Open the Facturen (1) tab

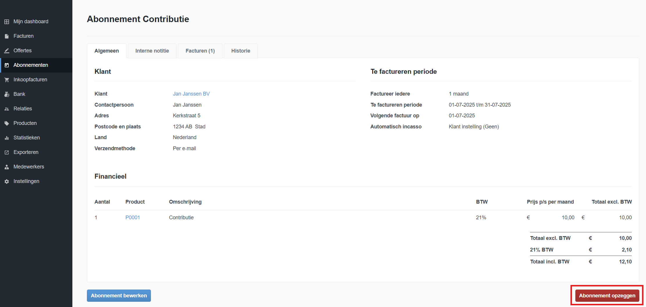point(200,51)
